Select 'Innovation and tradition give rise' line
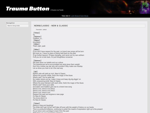Image resolution: width=150 pixels, height=113 pixels. pos(52,87)
